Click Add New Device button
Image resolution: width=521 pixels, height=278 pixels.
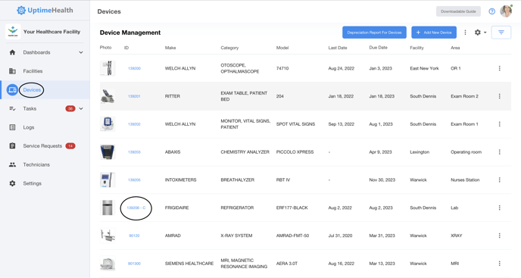(x=434, y=33)
